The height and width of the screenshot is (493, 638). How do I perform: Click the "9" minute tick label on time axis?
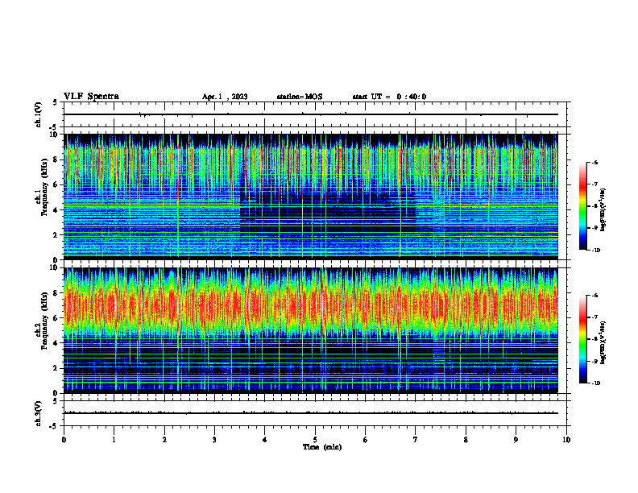(x=516, y=440)
